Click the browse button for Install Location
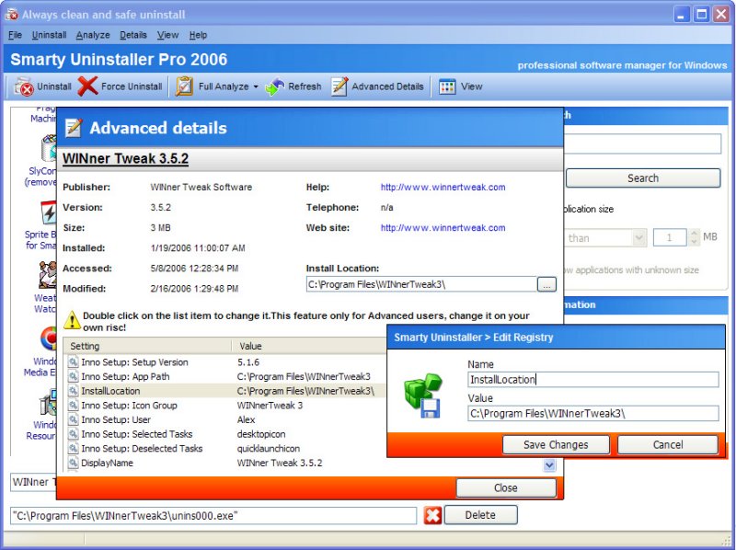Viewport: 736px width, 550px height. (x=546, y=284)
